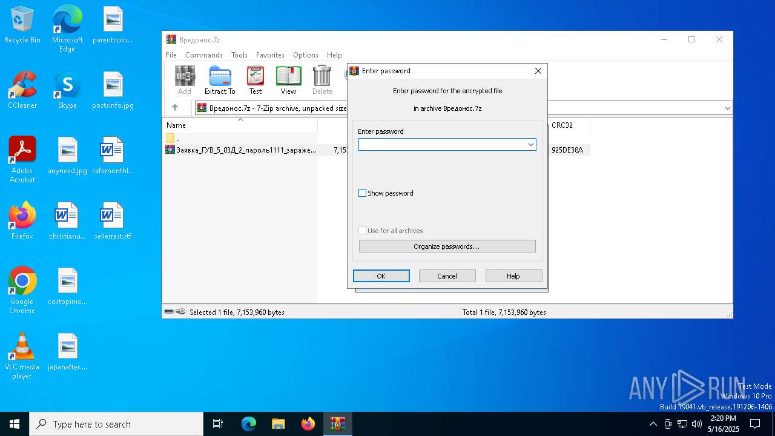The width and height of the screenshot is (775, 436).
Task: Open Task View on the taskbar
Action: [218, 424]
